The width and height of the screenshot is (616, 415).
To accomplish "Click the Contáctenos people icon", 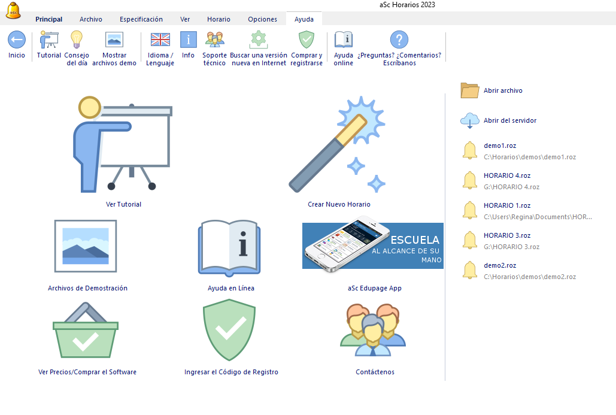I will 373,330.
